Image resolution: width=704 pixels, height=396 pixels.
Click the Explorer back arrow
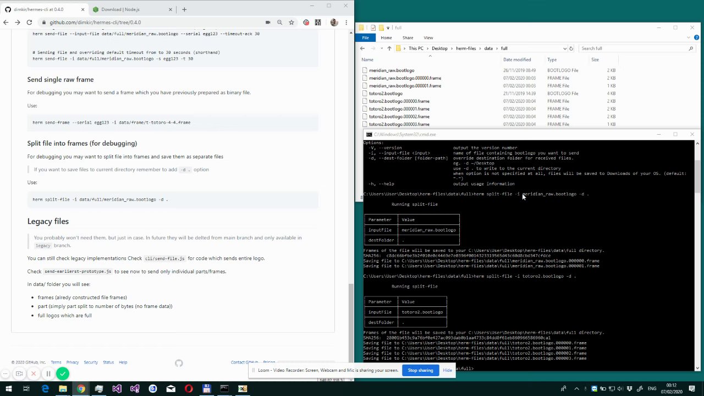[362, 48]
